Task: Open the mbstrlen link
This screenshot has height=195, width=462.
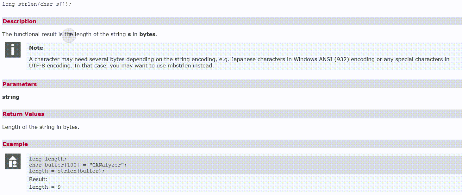Action: [x=179, y=66]
